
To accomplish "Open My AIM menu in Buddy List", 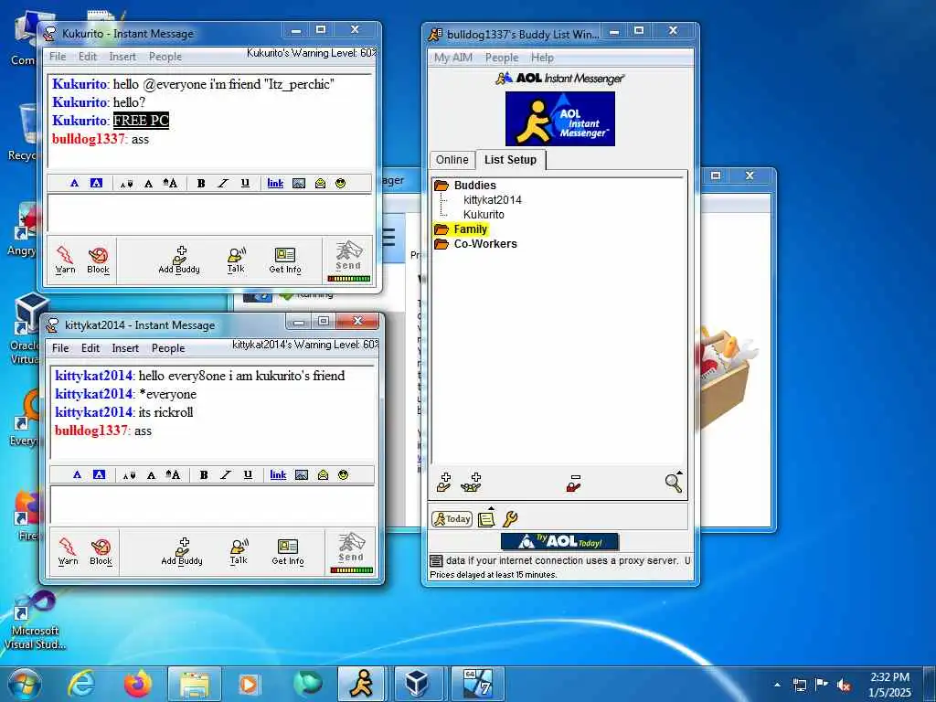I will pos(453,58).
